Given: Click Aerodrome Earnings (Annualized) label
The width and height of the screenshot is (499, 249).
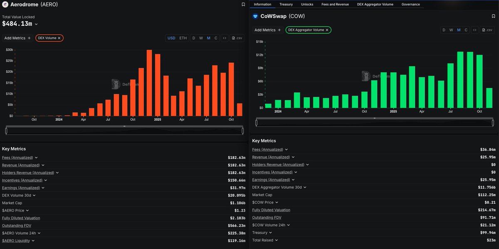Looking at the screenshot, I should coord(20,188).
